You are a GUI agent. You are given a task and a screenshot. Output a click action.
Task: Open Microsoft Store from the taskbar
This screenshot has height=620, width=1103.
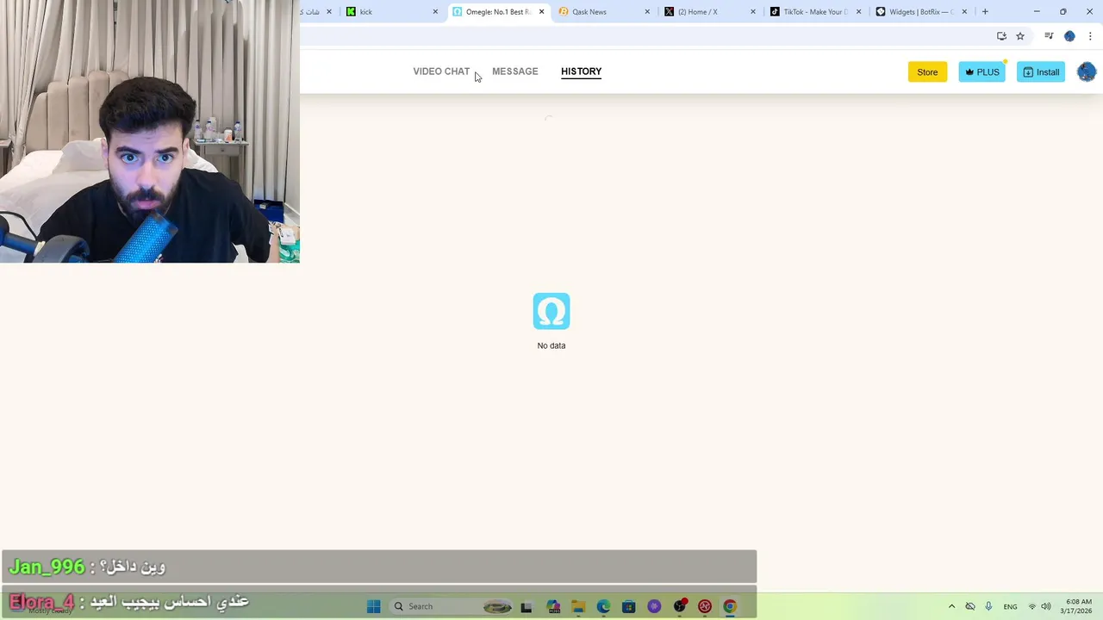pyautogui.click(x=628, y=606)
